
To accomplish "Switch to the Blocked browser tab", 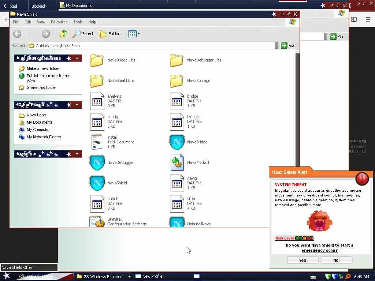I will (38, 6).
